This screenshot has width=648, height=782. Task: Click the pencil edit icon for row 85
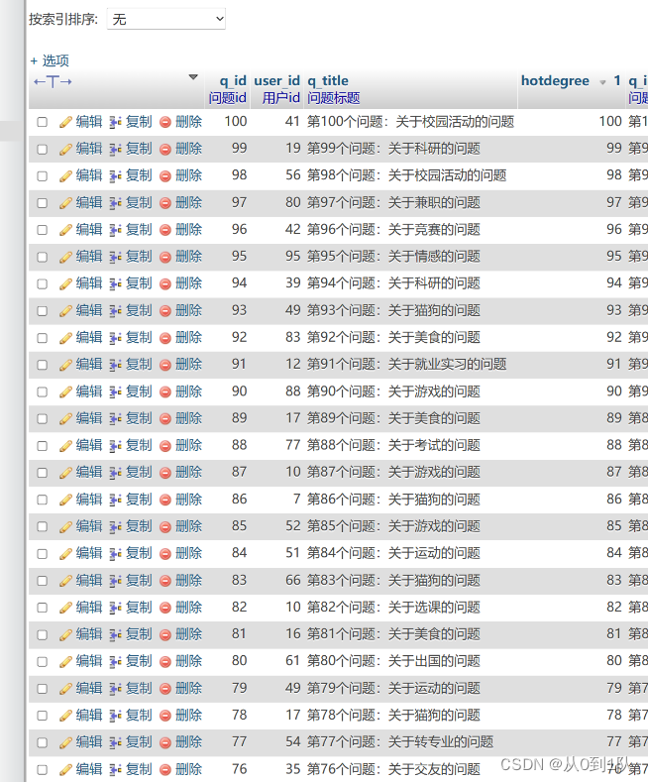pos(65,526)
